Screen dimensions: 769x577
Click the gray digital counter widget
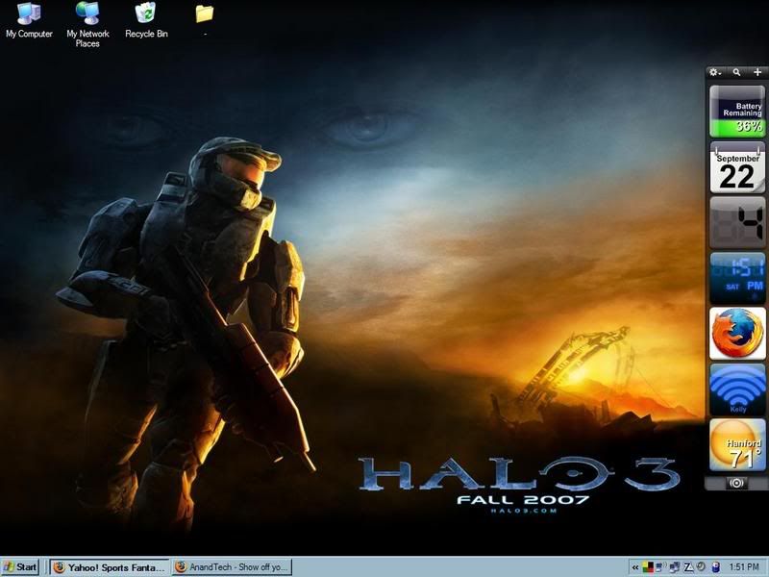coord(737,223)
